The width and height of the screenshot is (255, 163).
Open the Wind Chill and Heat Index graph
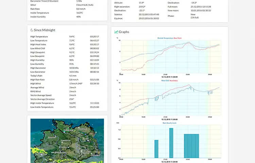pos(169,100)
